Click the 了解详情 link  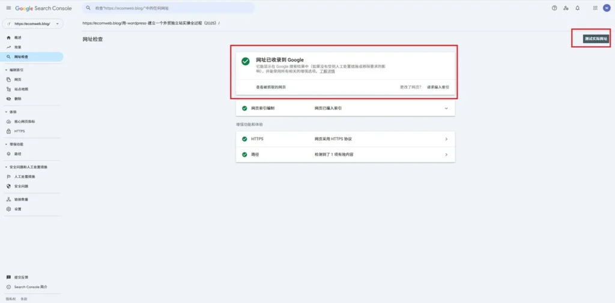click(x=327, y=71)
